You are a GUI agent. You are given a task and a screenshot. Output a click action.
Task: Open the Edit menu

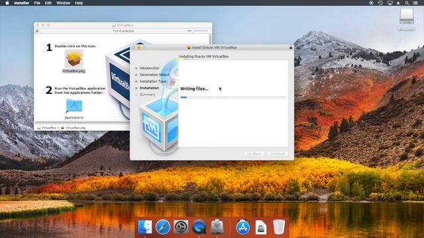click(48, 3)
